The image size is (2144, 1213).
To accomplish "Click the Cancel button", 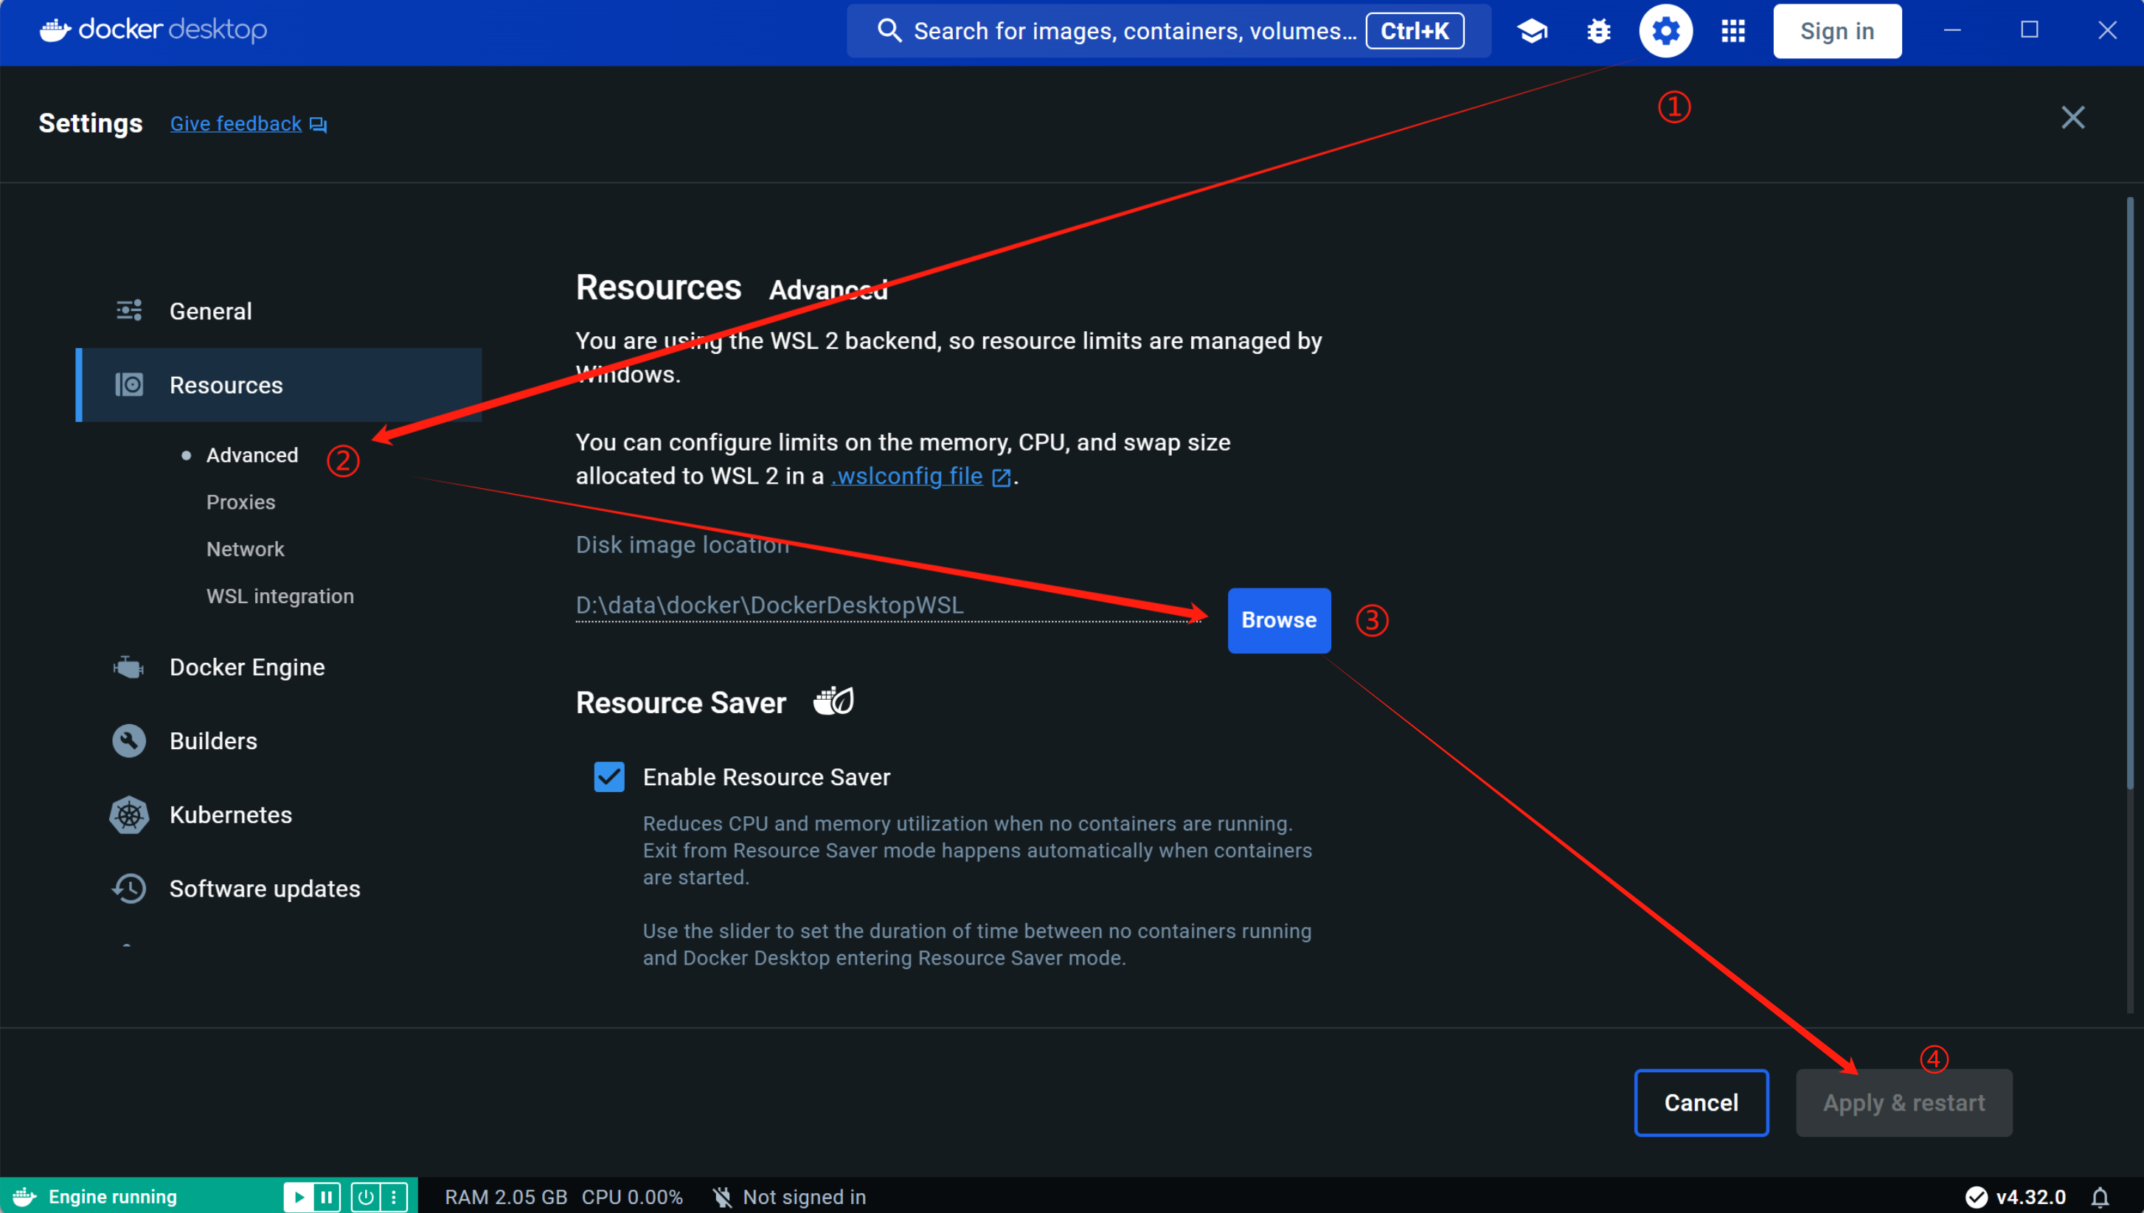I will pos(1701,1102).
